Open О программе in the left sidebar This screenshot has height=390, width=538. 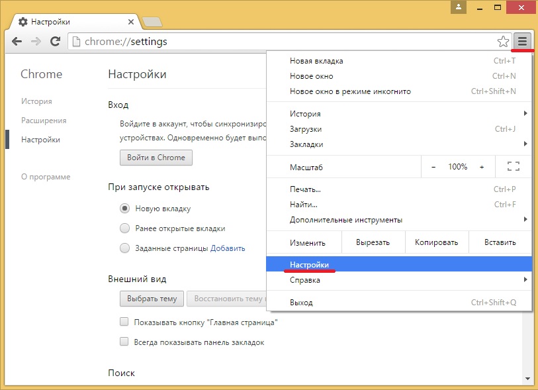[x=46, y=177]
